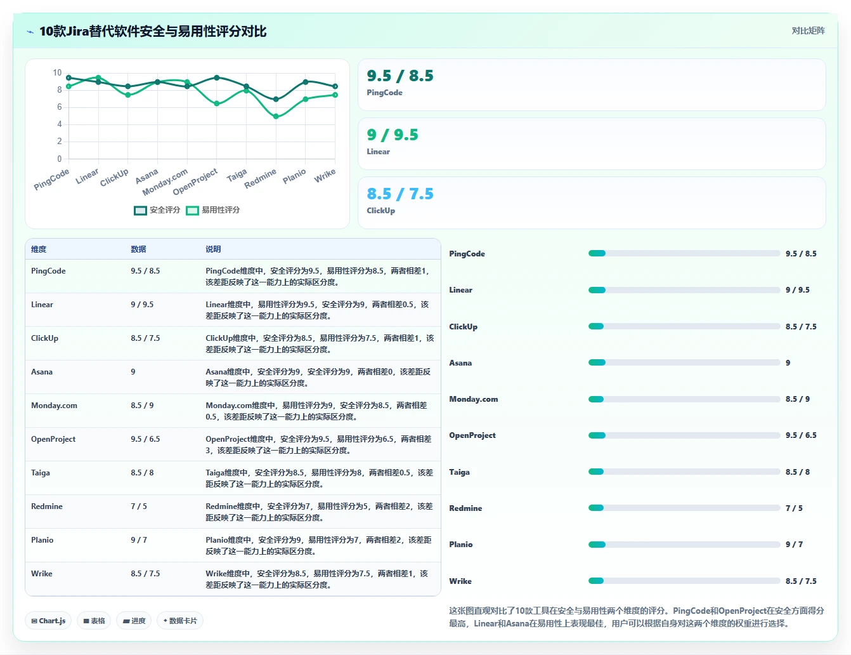Click the Monday.com label on the chart axis
The image size is (851, 655).
(165, 182)
